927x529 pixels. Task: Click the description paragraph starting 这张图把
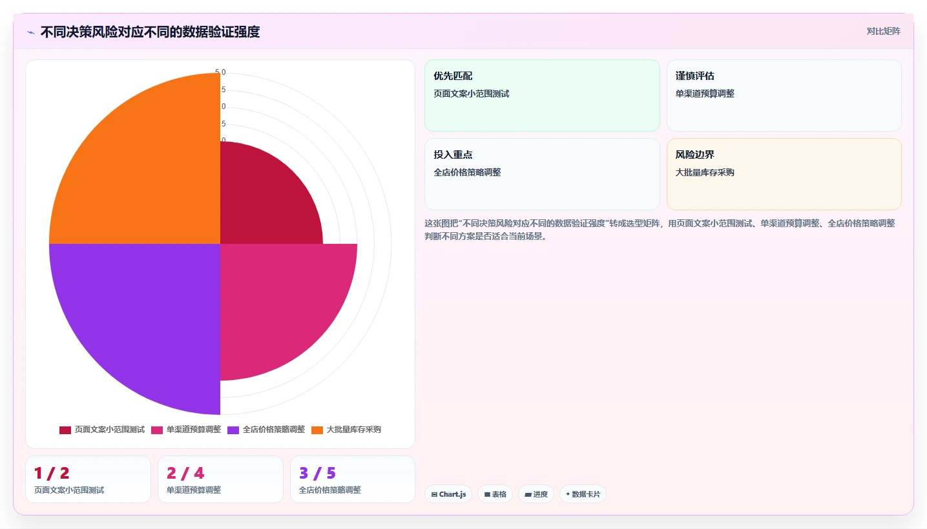point(660,230)
